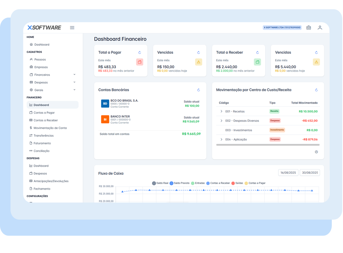Click the 30/08/2025 end date field
The image size is (343, 253).
(x=310, y=172)
